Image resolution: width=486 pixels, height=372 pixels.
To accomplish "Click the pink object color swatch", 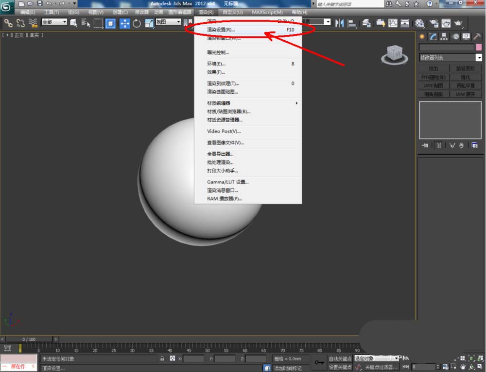I will [x=479, y=48].
